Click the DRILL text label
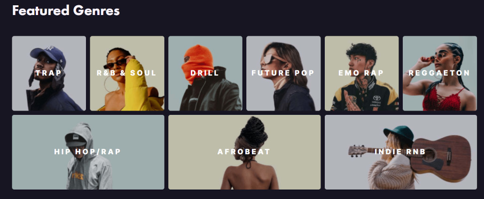This screenshot has width=484, height=199. [205, 73]
